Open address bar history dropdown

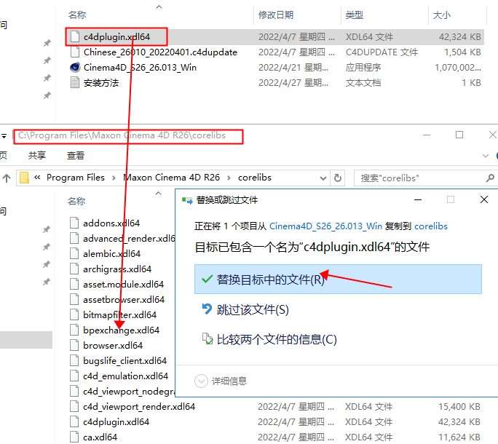(323, 178)
